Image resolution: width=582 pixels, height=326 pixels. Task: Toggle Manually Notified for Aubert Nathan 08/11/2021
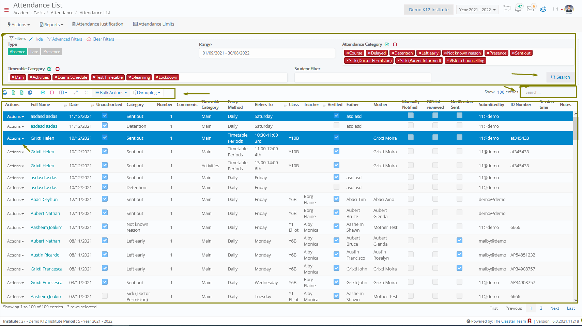tap(411, 240)
